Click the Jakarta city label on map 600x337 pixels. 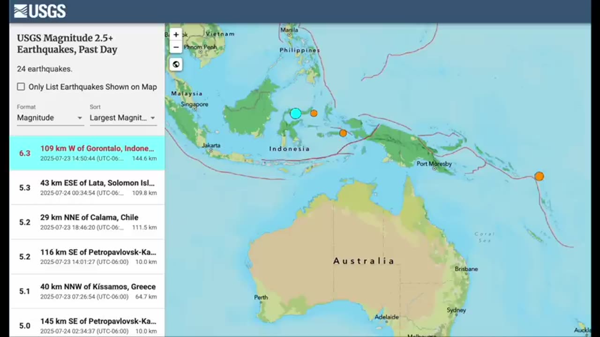211,146
